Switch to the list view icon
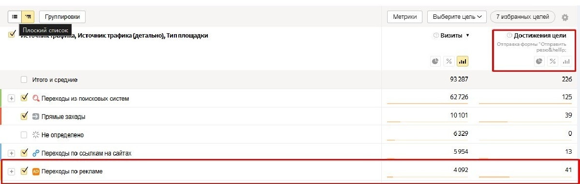Screen dimensions: 580x184 pyautogui.click(x=14, y=16)
